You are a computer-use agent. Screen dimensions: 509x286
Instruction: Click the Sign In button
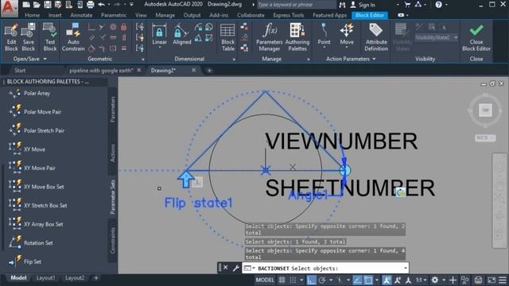pos(363,5)
